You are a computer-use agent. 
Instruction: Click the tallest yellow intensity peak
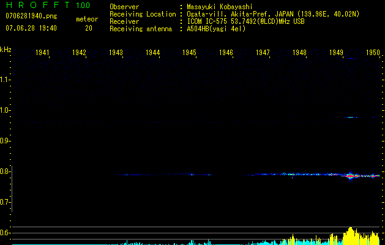pyautogui.click(x=350, y=235)
